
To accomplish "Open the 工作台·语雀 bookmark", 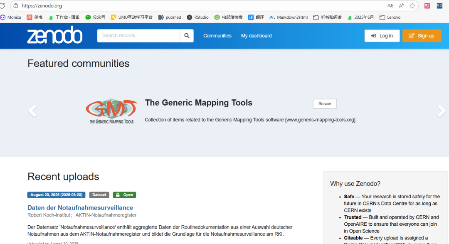I will point(64,17).
